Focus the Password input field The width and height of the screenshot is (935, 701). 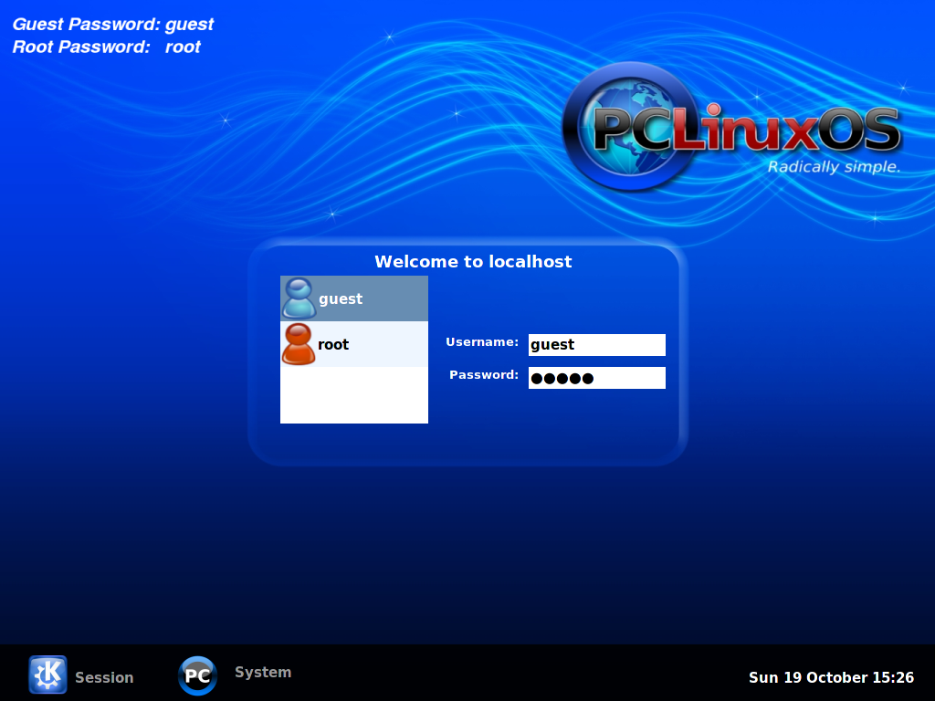[597, 378]
